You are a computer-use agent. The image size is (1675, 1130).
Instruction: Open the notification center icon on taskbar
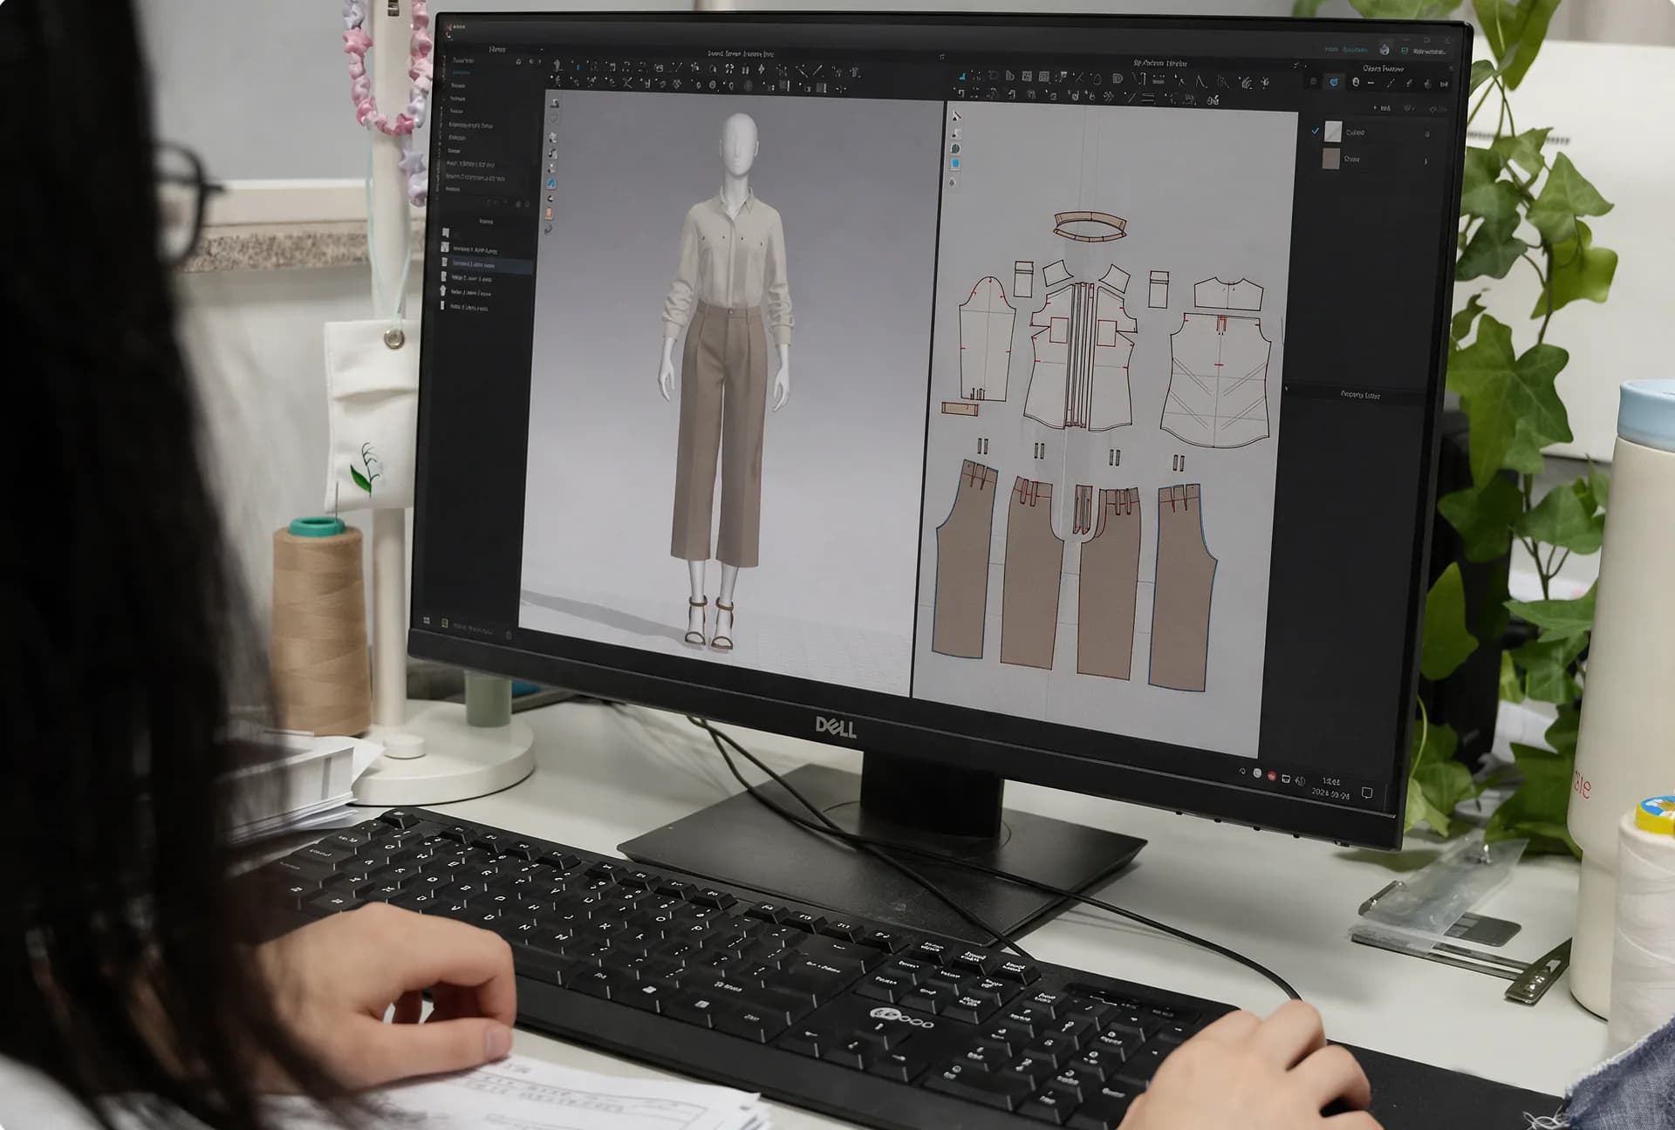tap(1367, 793)
